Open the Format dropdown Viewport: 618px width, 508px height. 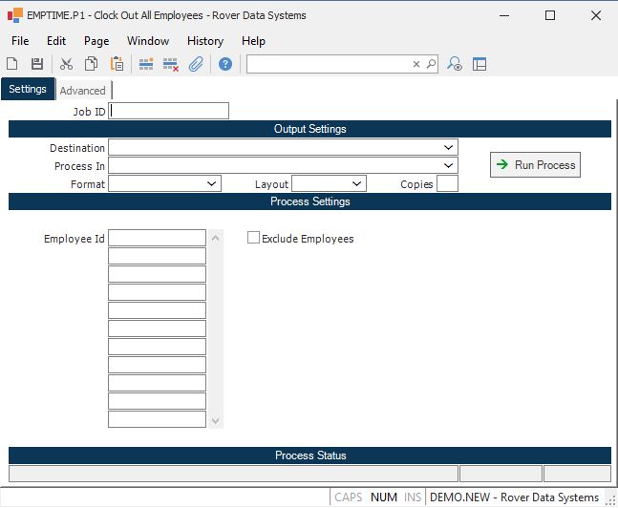coord(211,183)
